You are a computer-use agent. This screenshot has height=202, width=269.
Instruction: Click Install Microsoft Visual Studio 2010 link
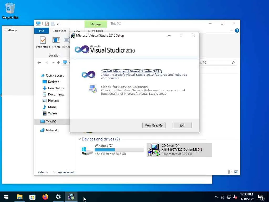tap(131, 71)
